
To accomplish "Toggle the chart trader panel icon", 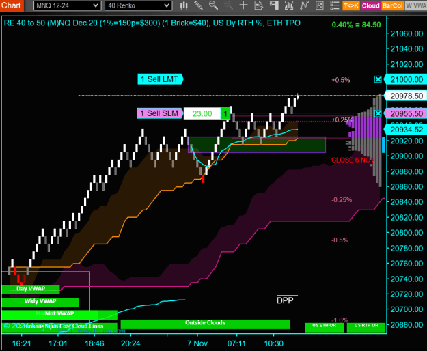I will tap(274, 5).
